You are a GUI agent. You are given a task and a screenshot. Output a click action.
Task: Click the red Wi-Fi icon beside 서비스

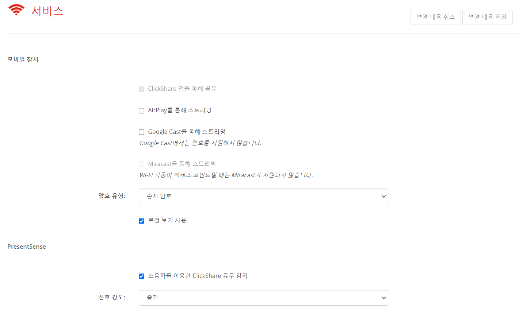16,10
